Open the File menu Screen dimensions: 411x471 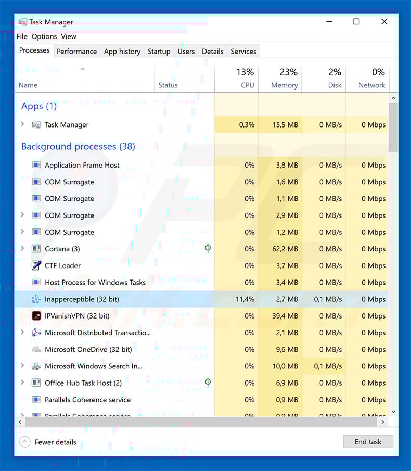pyautogui.click(x=22, y=36)
